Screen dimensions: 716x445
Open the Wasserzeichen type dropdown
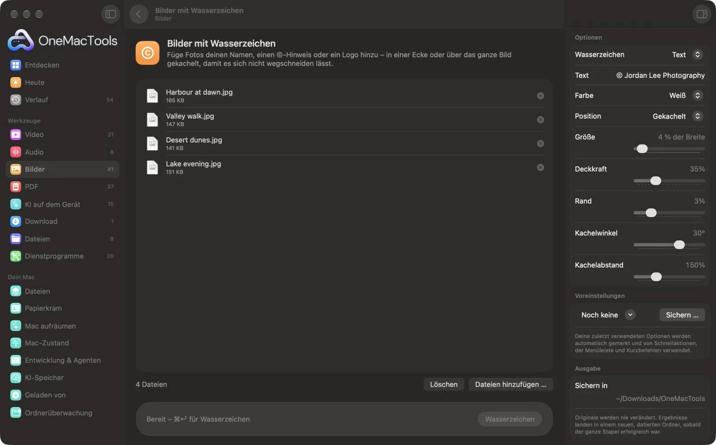point(687,55)
